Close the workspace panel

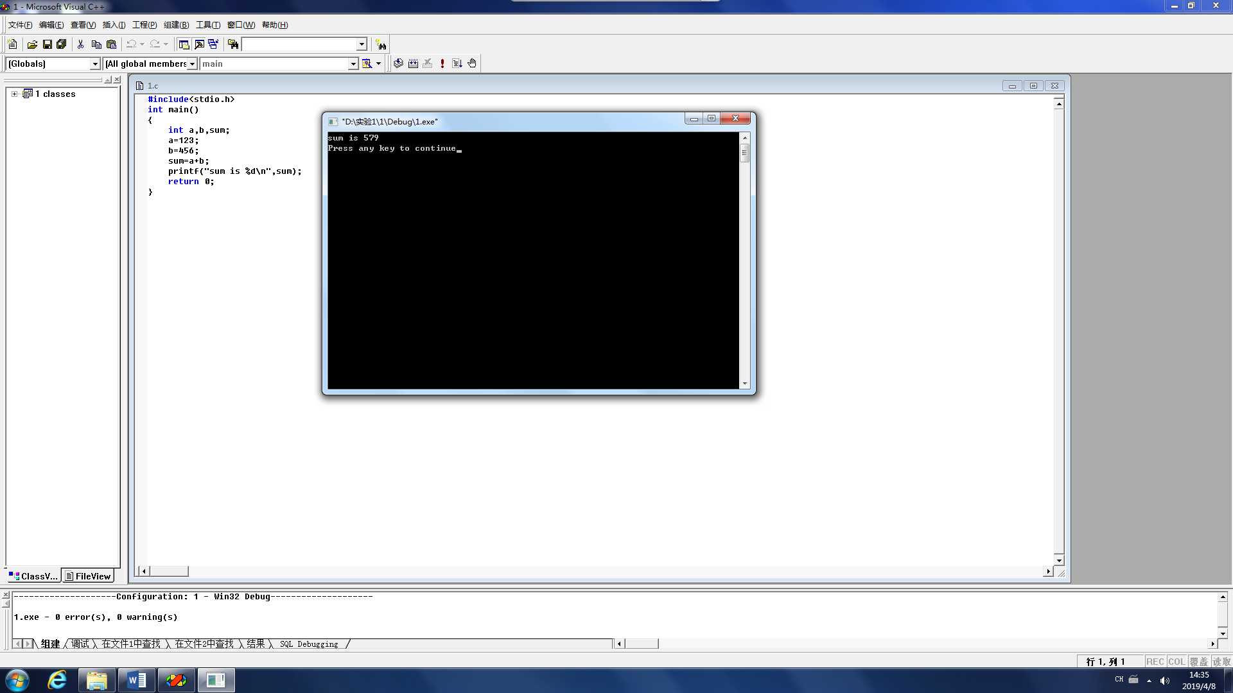(x=117, y=80)
